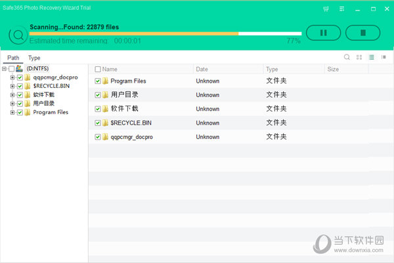The width and height of the screenshot is (394, 263).
Task: Click the Program Files folder icon in list
Action: click(105, 81)
